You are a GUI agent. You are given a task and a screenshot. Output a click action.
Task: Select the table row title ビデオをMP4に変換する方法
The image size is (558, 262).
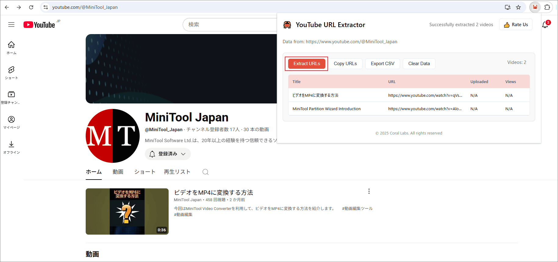315,95
